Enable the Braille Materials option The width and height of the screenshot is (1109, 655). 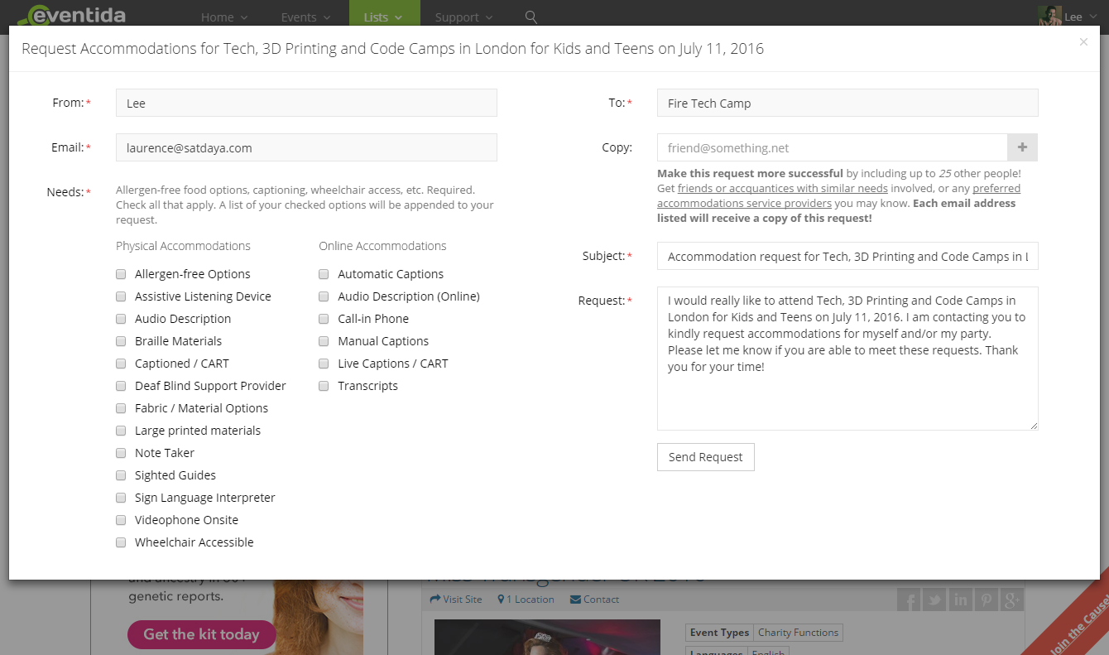121,341
